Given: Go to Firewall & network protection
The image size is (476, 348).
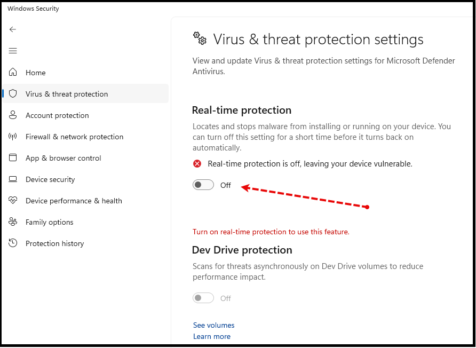Looking at the screenshot, I should [74, 137].
